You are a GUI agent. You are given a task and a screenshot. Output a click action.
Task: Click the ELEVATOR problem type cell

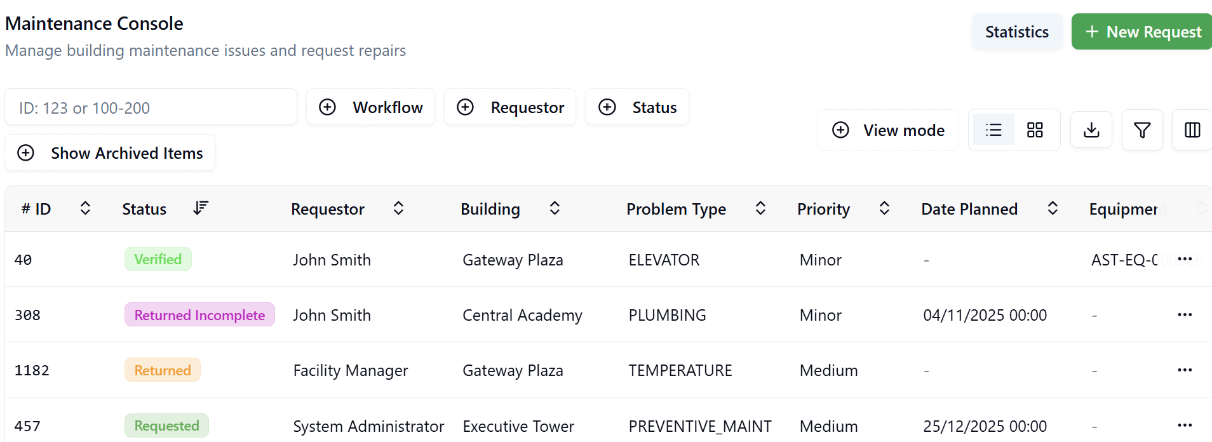664,260
